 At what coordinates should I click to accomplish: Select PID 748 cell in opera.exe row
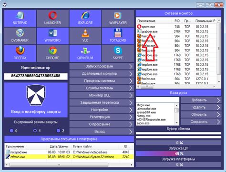coord(177,27)
